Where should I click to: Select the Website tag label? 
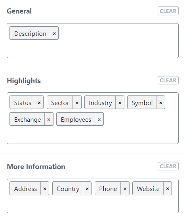click(148, 189)
